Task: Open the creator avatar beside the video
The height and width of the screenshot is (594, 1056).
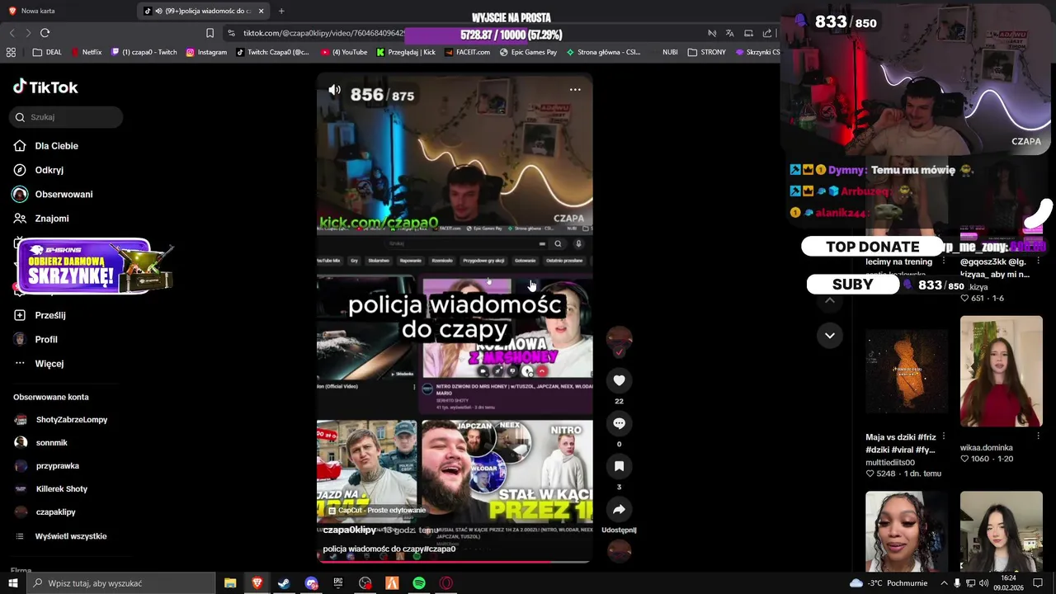Action: pos(619,338)
